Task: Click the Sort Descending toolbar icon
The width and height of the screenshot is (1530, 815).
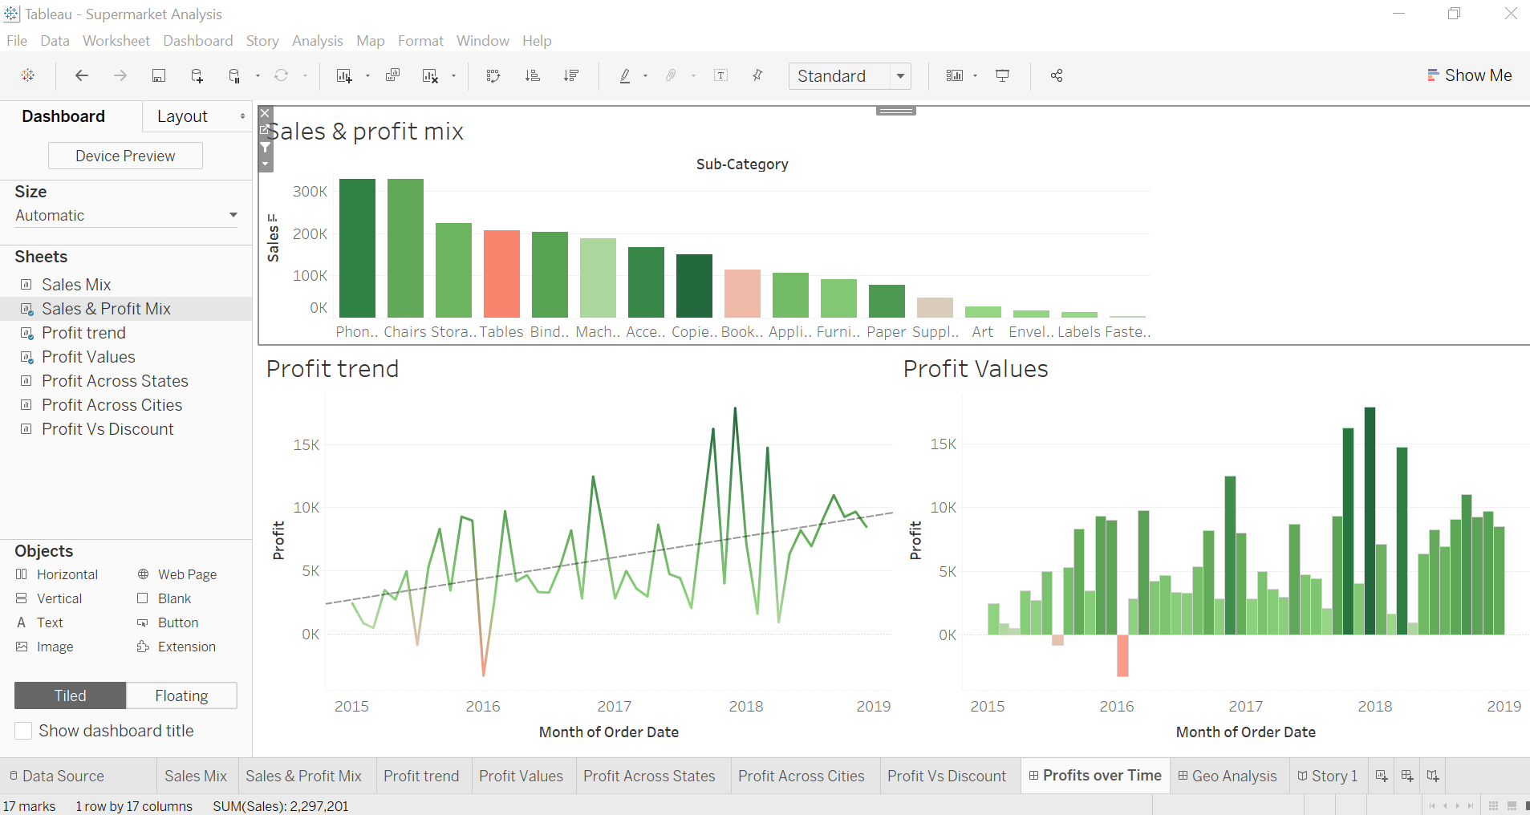Action: point(571,75)
